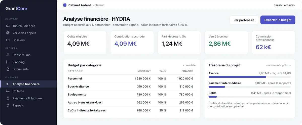Viewport: 302px width, 125px height.
Task: Open the Planning section
Action: click(28, 62)
